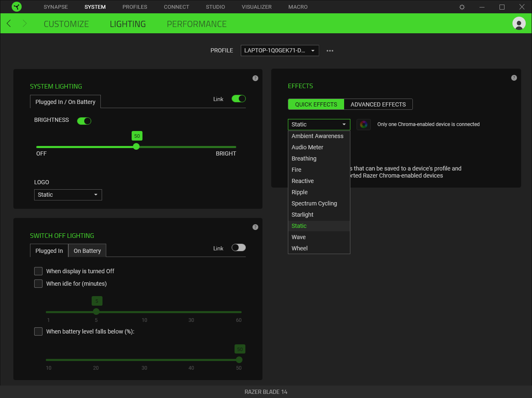
Task: Check When battery level falls below
Action: coord(38,331)
